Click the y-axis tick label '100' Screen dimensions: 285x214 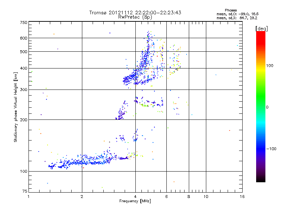pos(24,172)
